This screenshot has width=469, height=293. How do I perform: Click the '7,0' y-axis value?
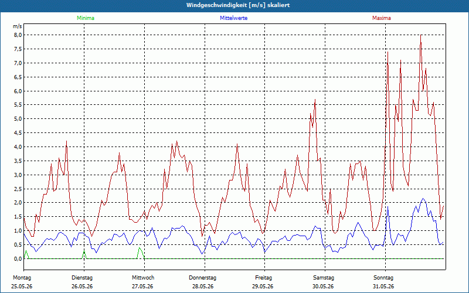pos(18,63)
